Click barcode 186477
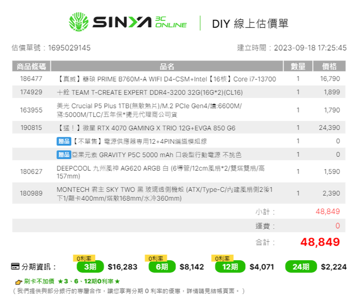This screenshot has width=358, height=306. 31,79
